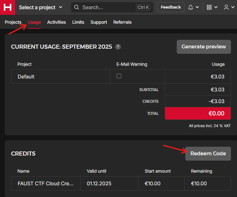Open the notifications bell
This screenshot has width=237, height=197.
191,7
